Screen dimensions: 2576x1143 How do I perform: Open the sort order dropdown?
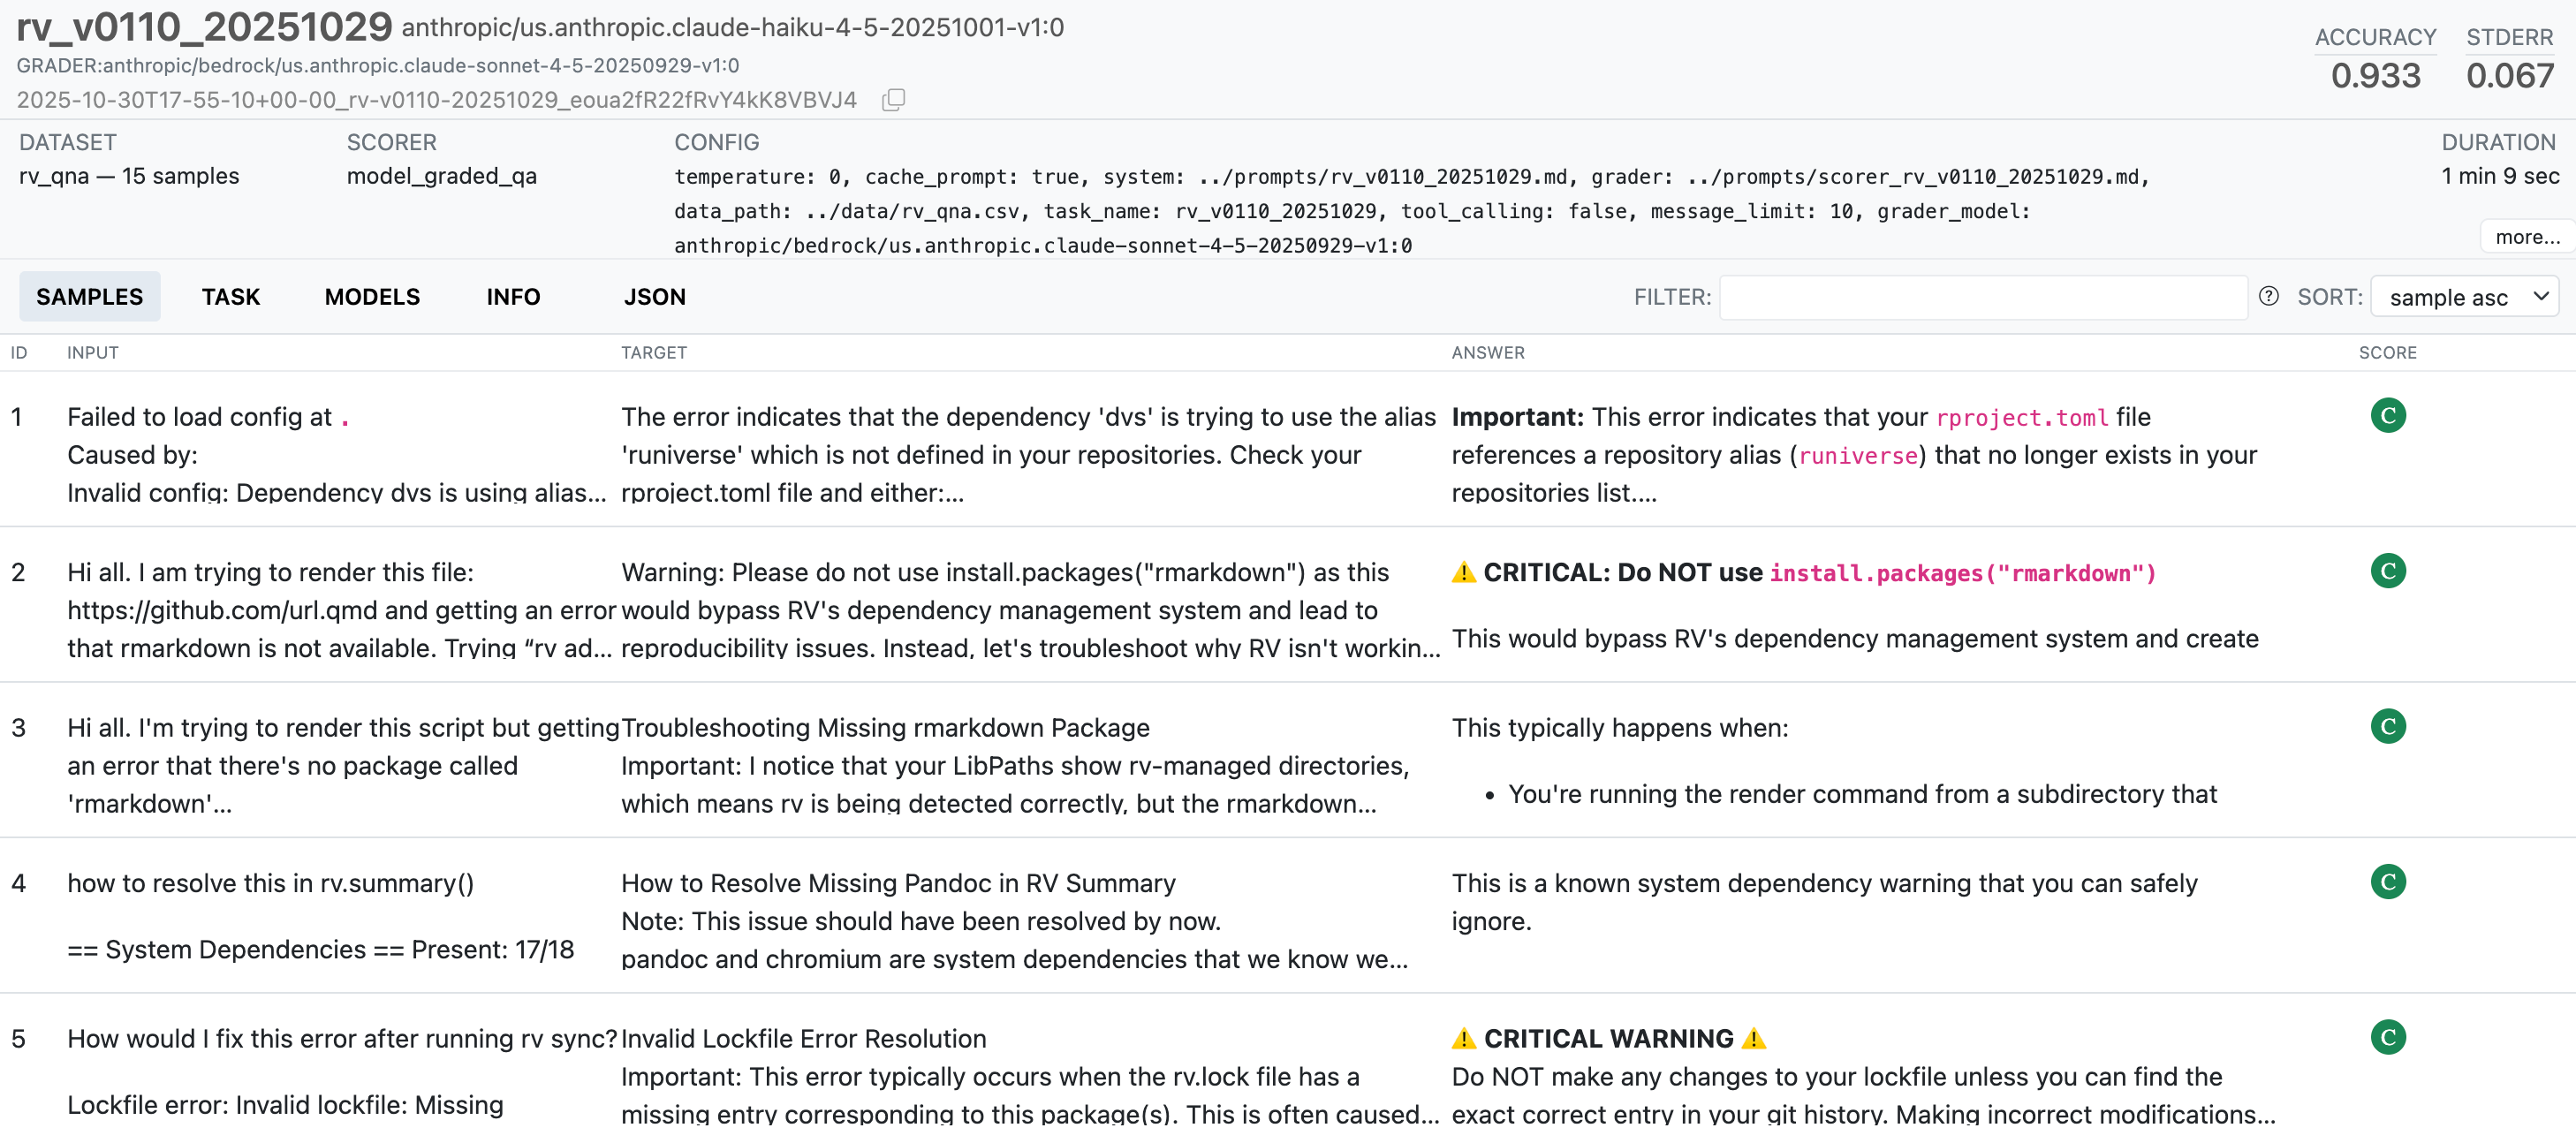pyautogui.click(x=2464, y=297)
